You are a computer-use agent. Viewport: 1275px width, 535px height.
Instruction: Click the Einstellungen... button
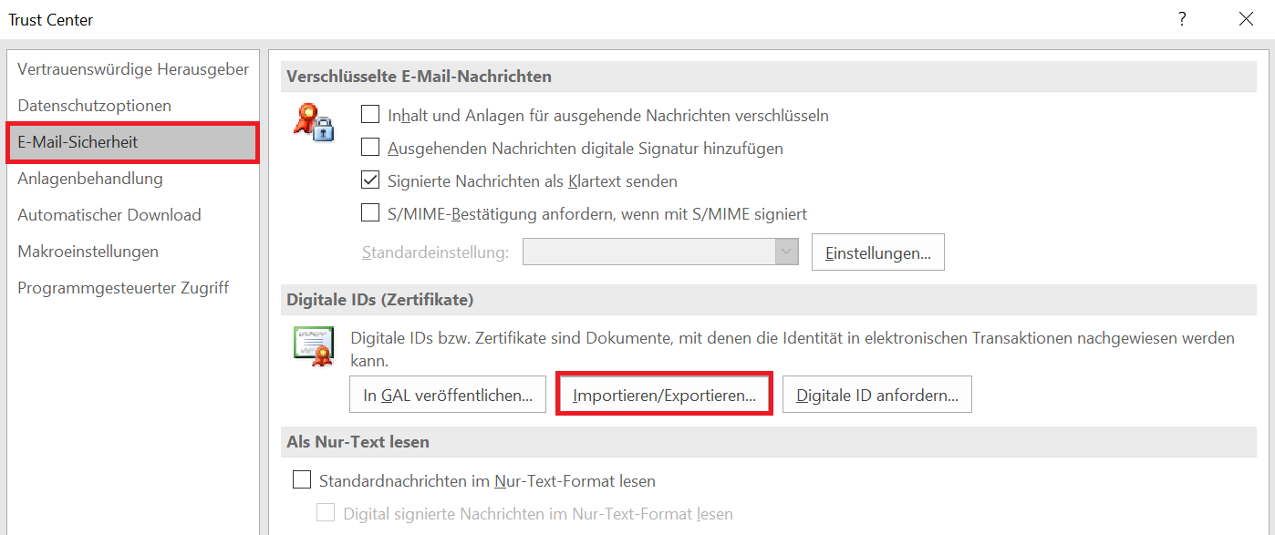(877, 253)
